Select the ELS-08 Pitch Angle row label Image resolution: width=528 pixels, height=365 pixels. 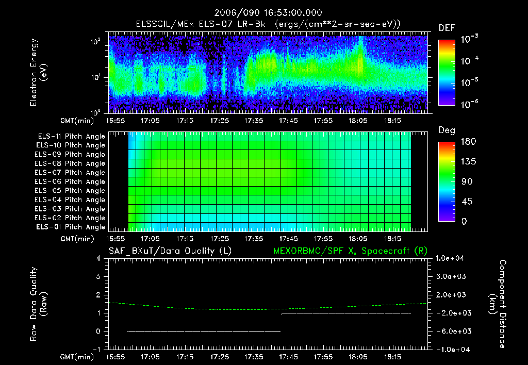coord(70,163)
